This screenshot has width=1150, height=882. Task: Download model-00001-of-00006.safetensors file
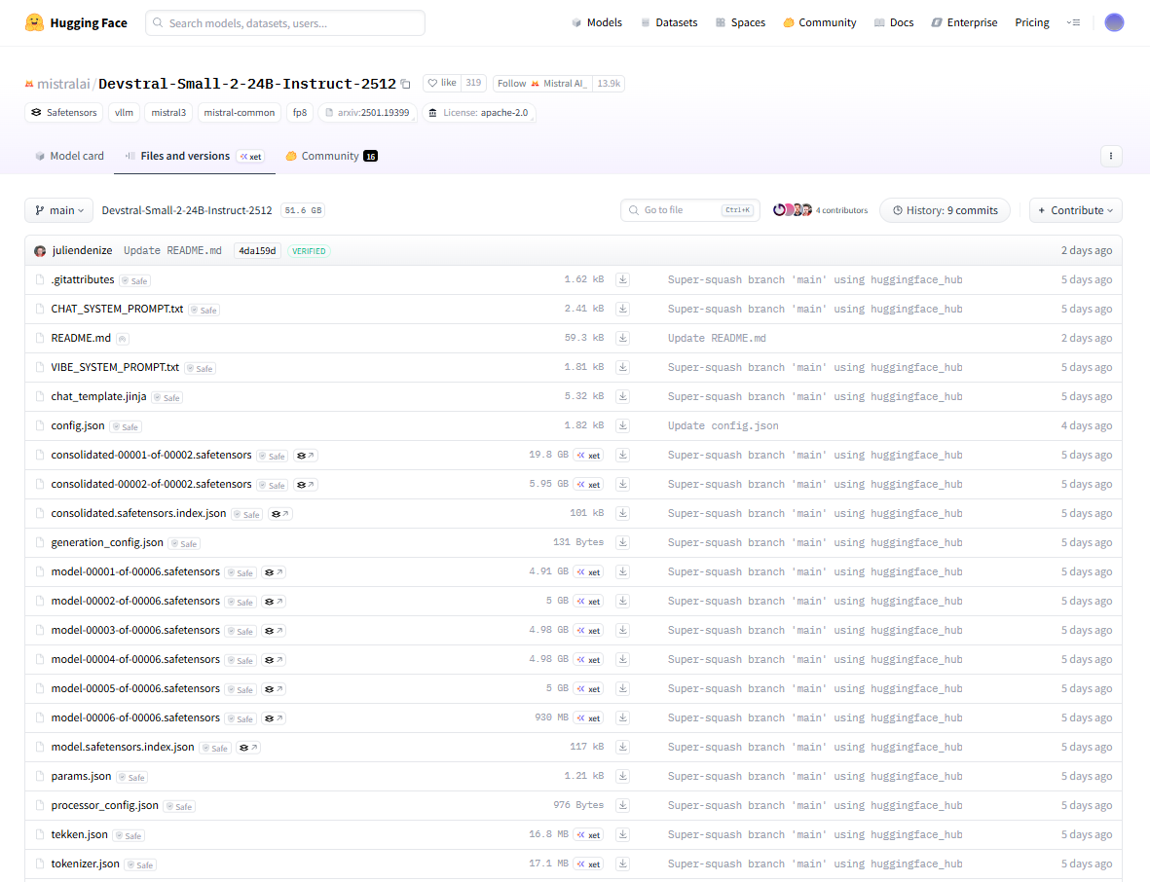622,571
